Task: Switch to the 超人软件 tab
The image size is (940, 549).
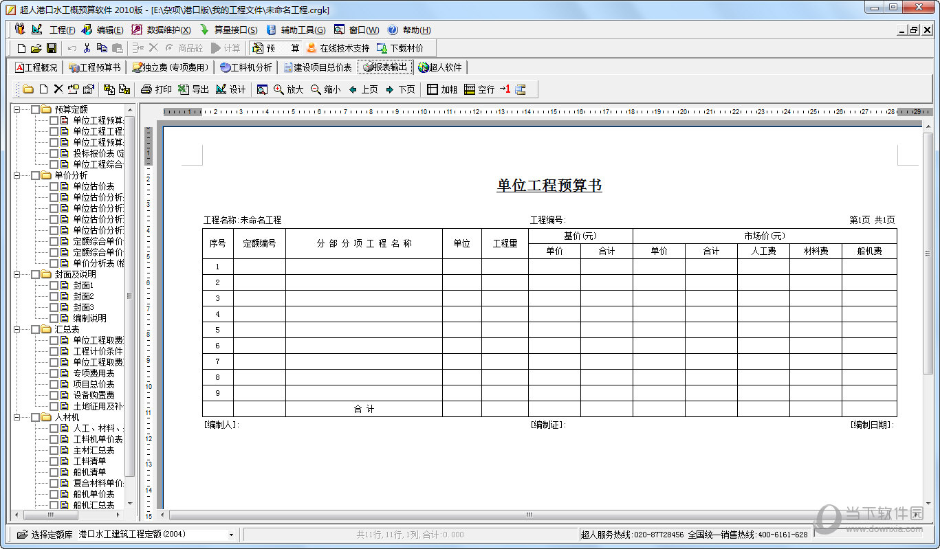Action: coord(441,67)
